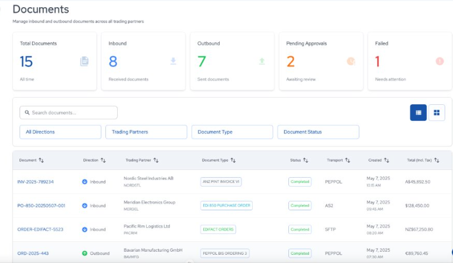Click the Inbound download arrow icon
Screen dimensions: 453x263
(173, 61)
